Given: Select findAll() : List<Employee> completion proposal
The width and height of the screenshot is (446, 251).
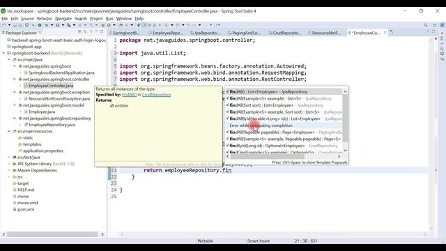Looking at the screenshot, I should [284, 92].
